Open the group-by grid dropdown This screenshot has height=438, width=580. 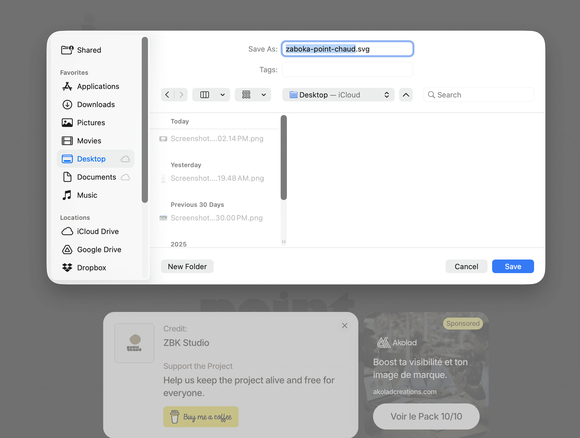(264, 95)
